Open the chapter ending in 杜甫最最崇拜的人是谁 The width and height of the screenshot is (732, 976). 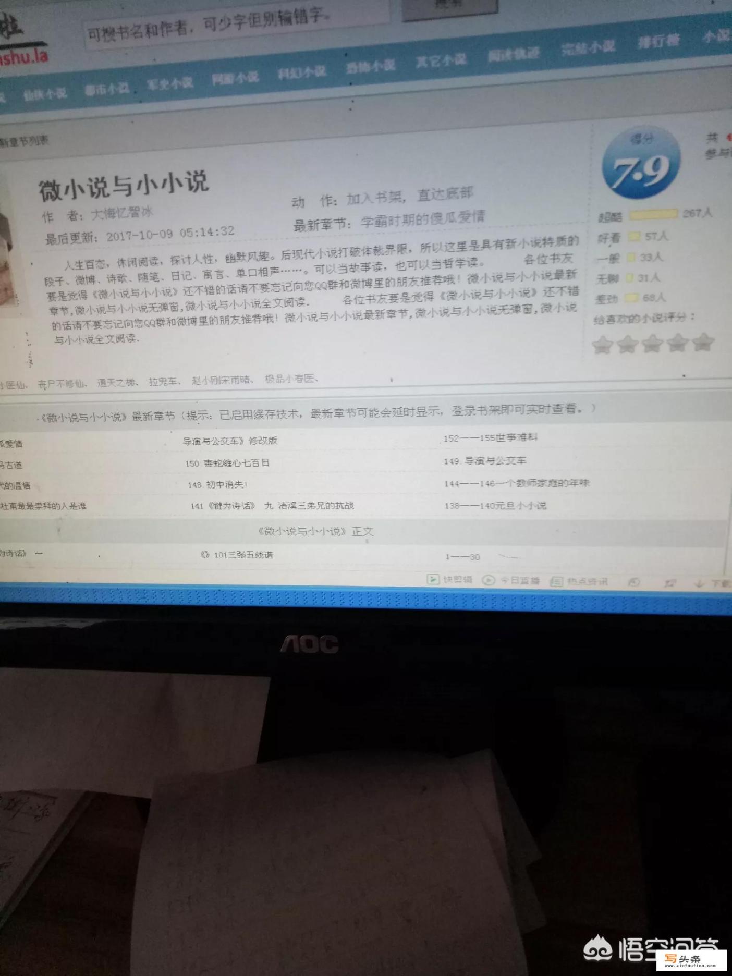[x=43, y=506]
